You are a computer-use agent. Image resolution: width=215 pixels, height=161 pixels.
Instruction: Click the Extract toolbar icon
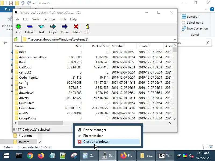[30, 27]
